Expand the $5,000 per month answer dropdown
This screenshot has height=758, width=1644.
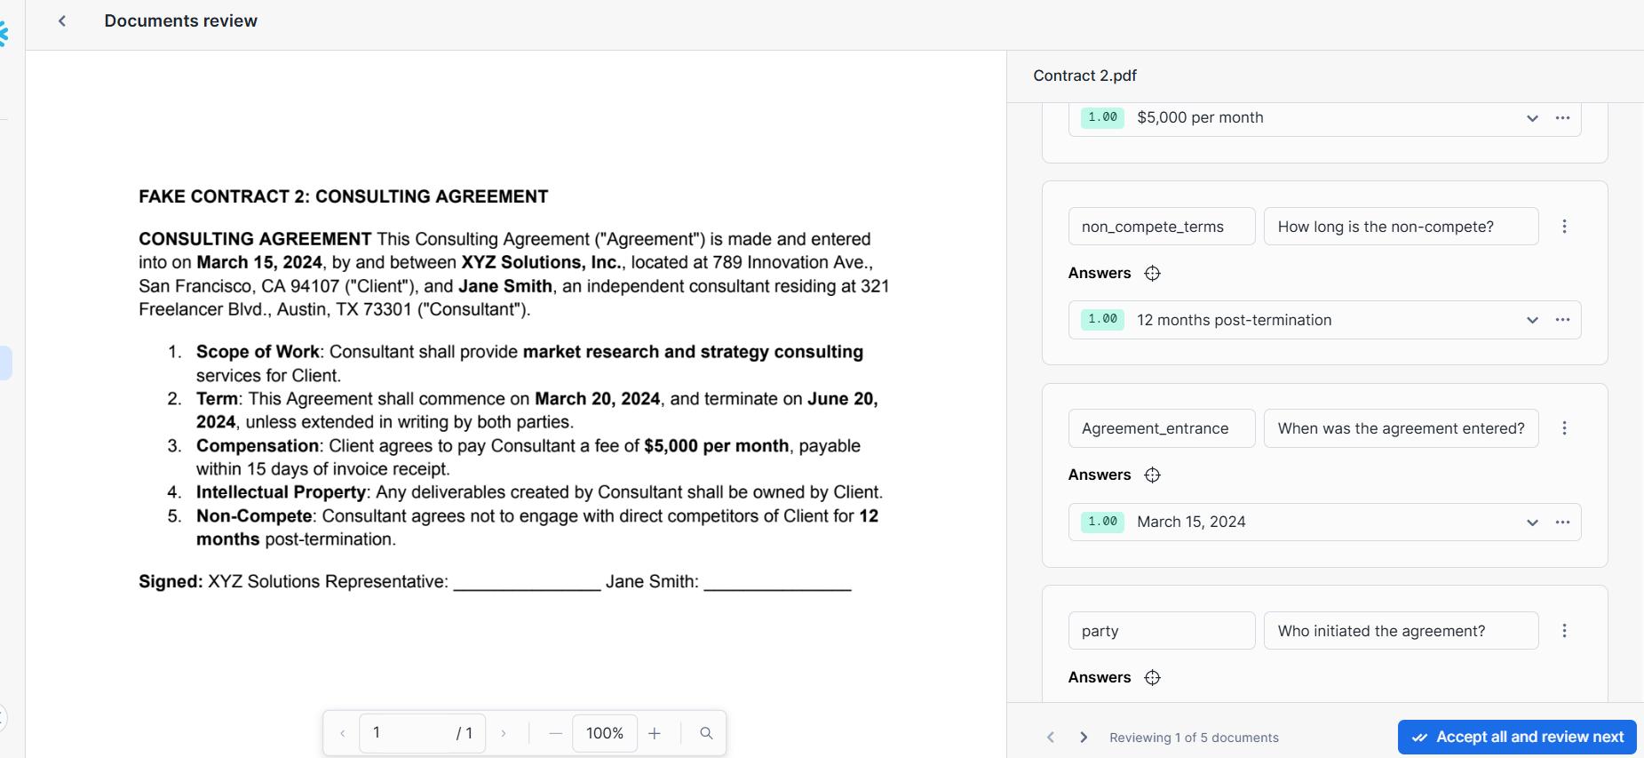1532,118
